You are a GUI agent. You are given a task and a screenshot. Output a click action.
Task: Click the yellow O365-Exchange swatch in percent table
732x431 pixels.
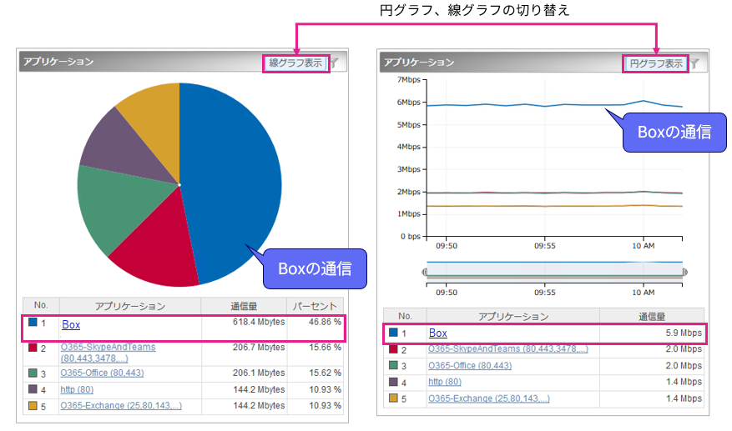33,405
